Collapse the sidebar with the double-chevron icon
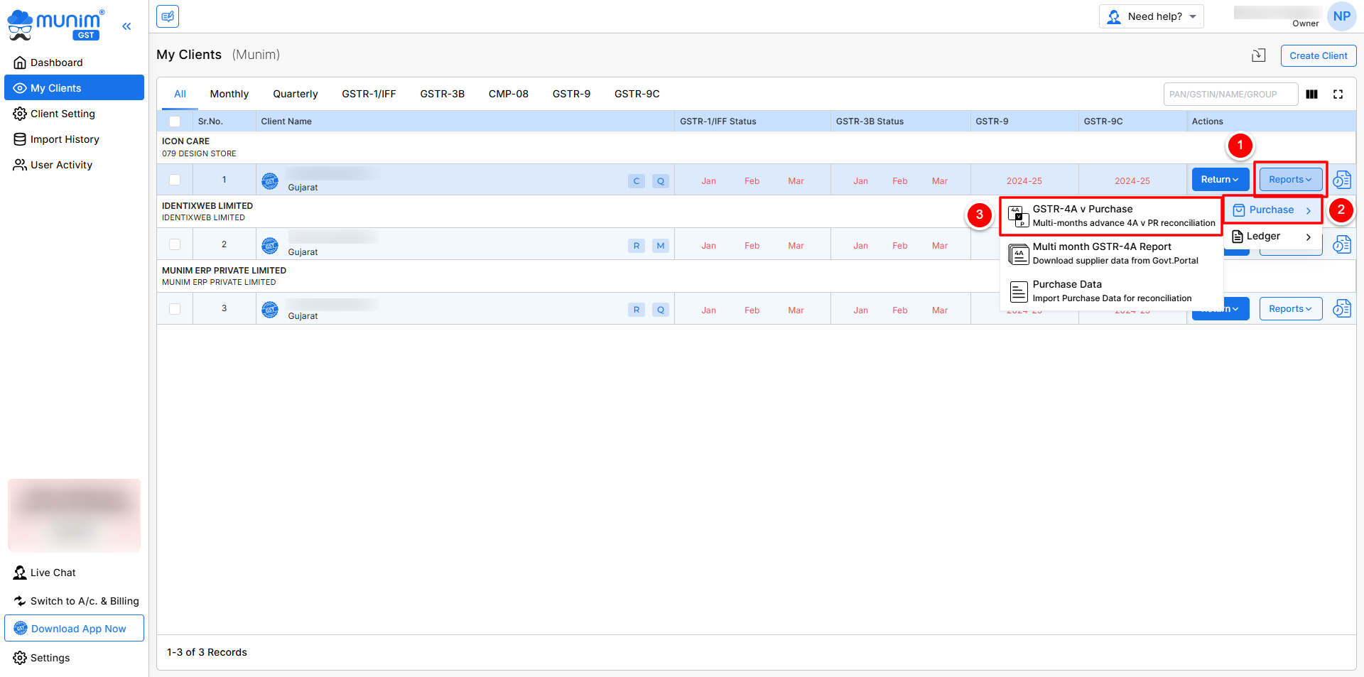This screenshot has width=1364, height=677. coord(126,26)
